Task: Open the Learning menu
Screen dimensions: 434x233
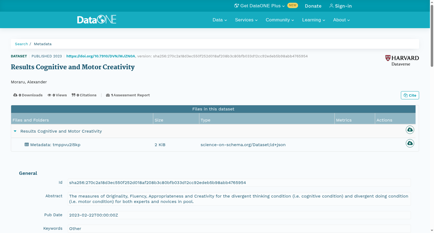Action: click(314, 20)
